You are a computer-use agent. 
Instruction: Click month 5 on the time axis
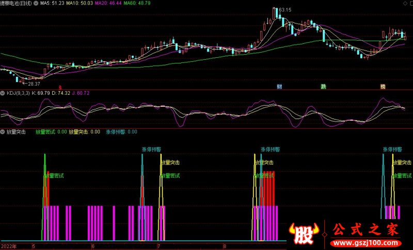pyautogui.click(x=34, y=246)
